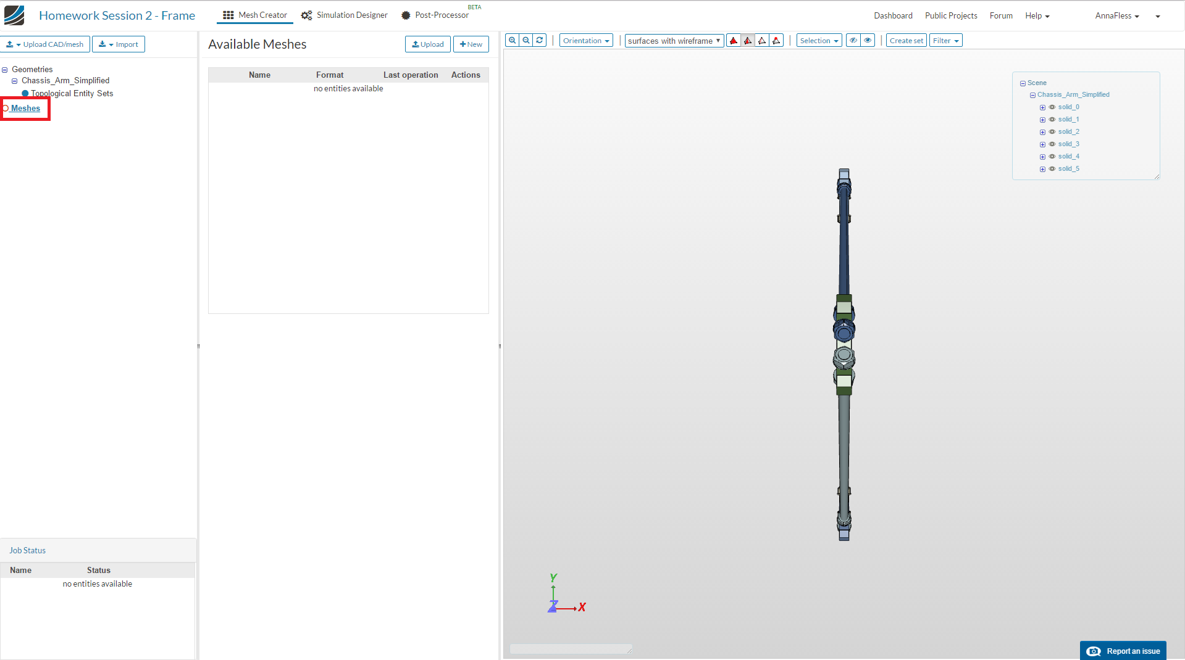1185x660 pixels.
Task: Zoom in on the 3D viewer
Action: click(x=512, y=41)
